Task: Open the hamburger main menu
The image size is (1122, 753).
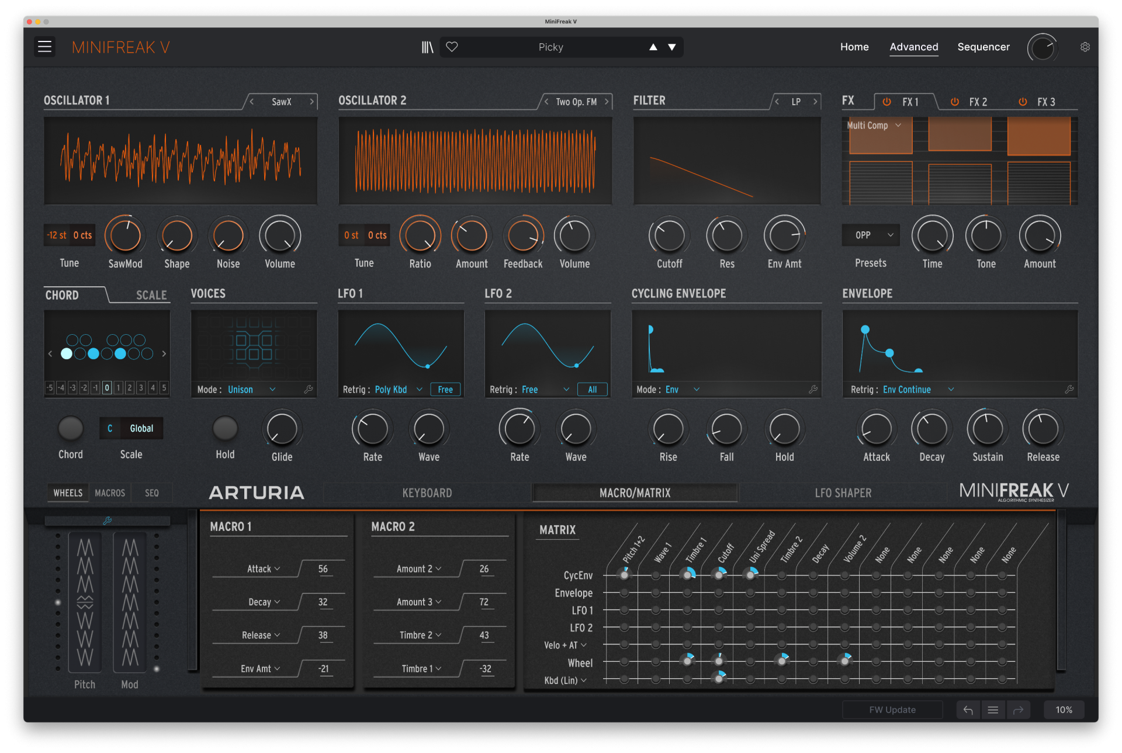Action: point(45,47)
